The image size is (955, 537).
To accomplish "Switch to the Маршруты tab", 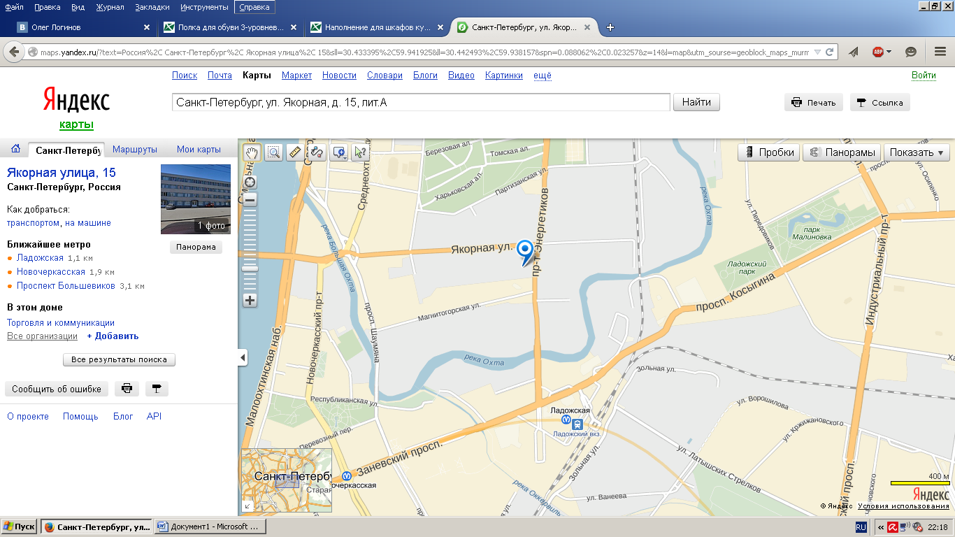I will (134, 150).
